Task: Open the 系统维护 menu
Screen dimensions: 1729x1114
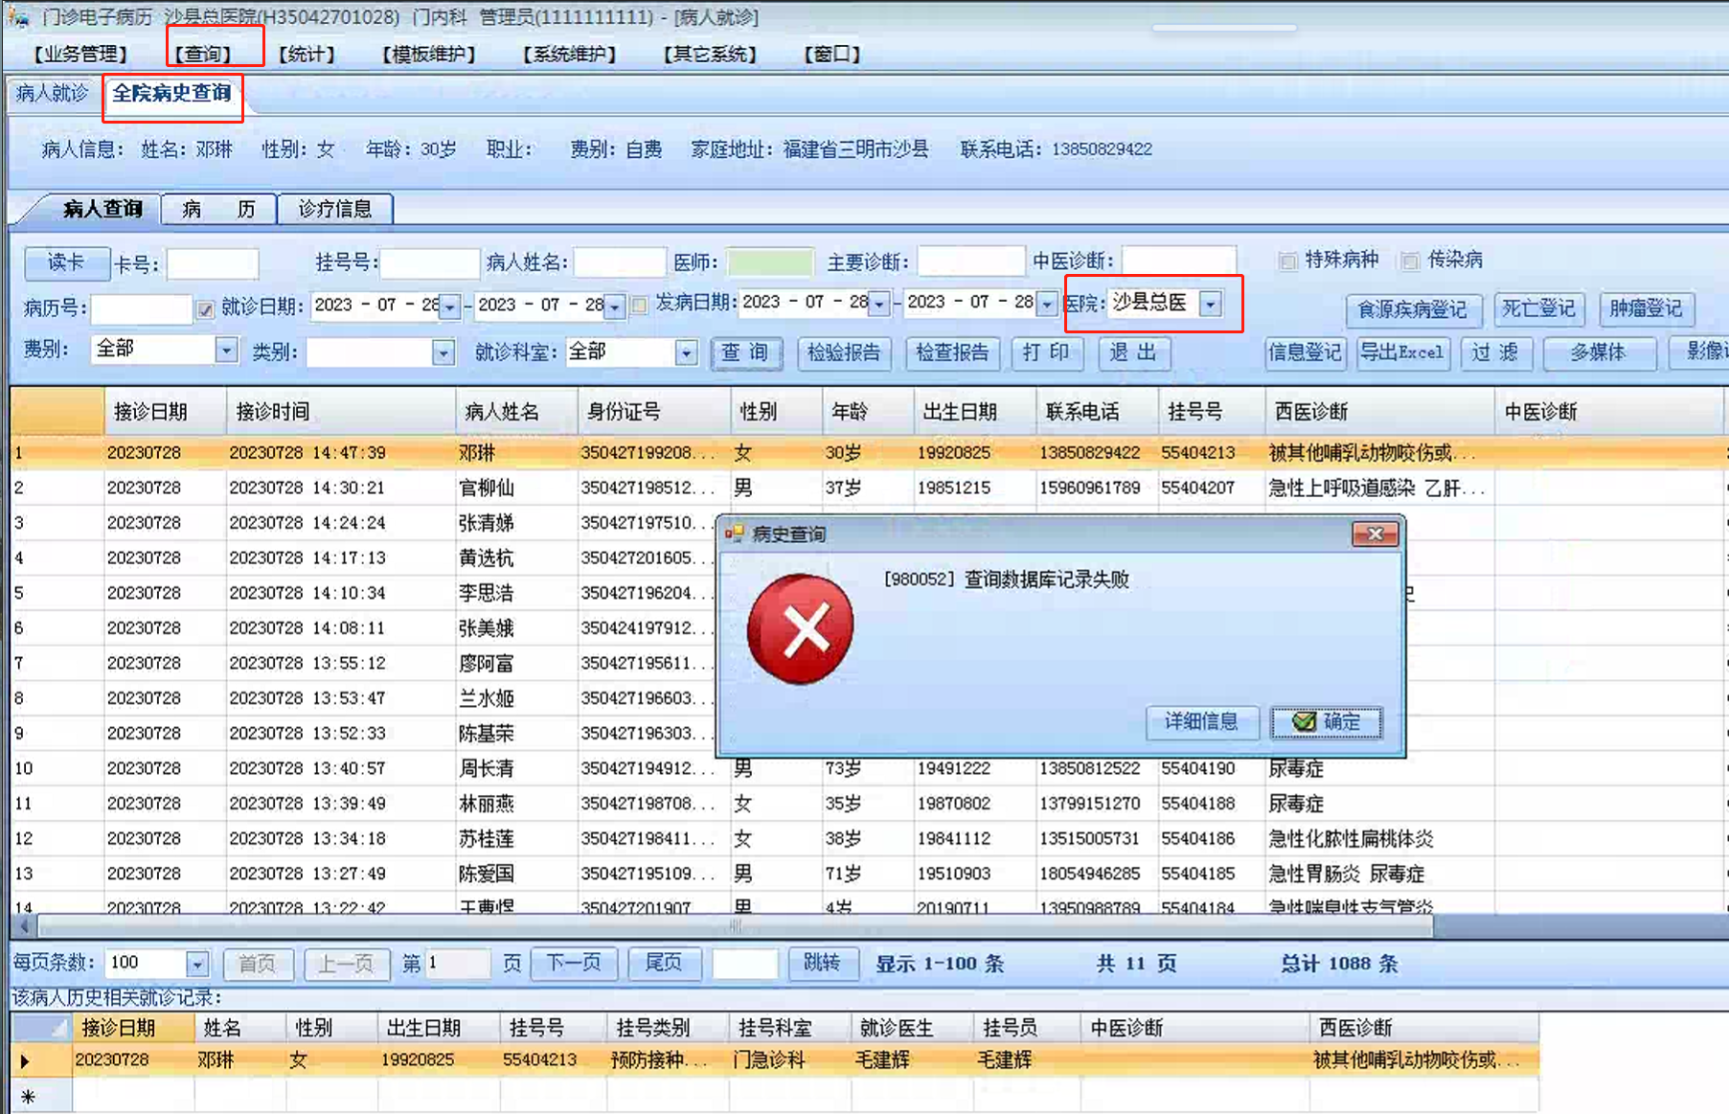Action: pos(570,55)
